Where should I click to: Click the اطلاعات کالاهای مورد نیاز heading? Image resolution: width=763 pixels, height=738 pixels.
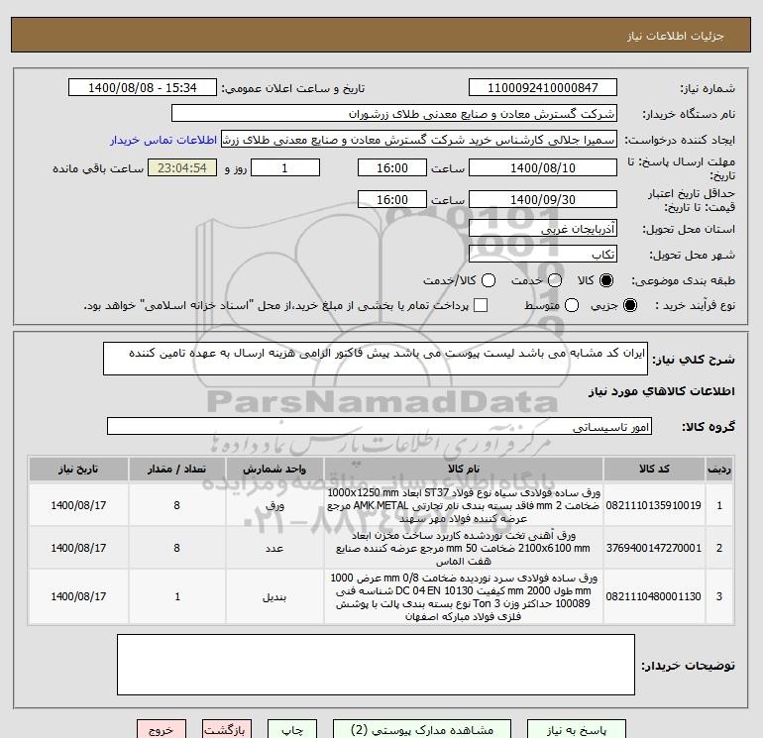pyautogui.click(x=662, y=391)
